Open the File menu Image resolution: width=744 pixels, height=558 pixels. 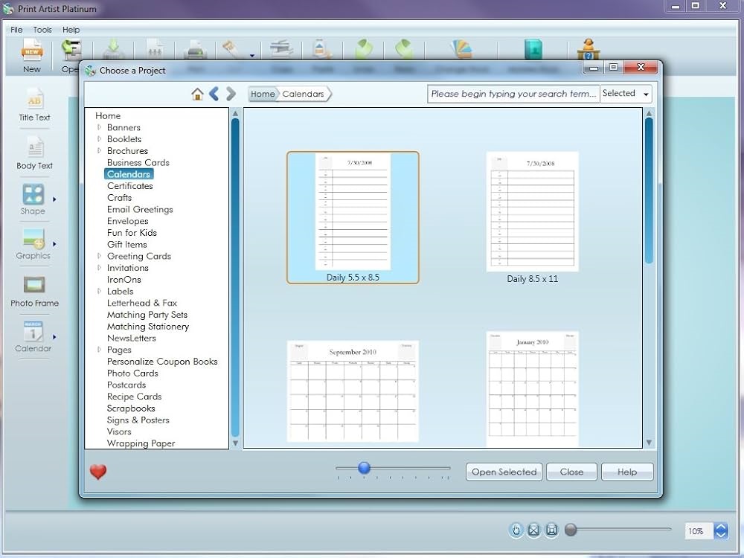tap(16, 30)
